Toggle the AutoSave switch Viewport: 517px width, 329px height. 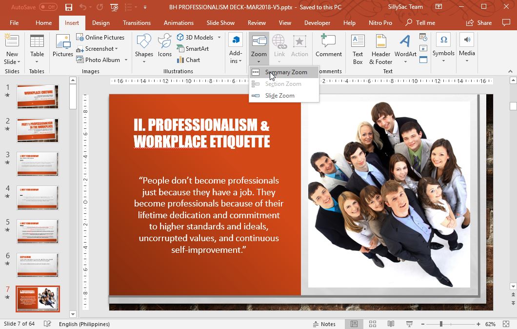coord(48,7)
